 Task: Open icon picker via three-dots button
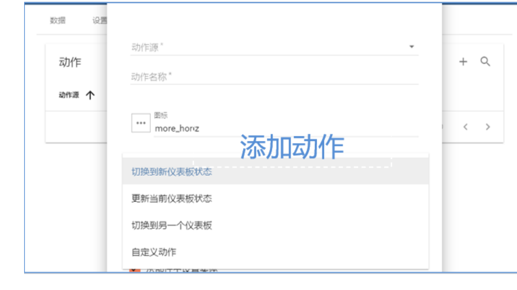click(x=140, y=123)
